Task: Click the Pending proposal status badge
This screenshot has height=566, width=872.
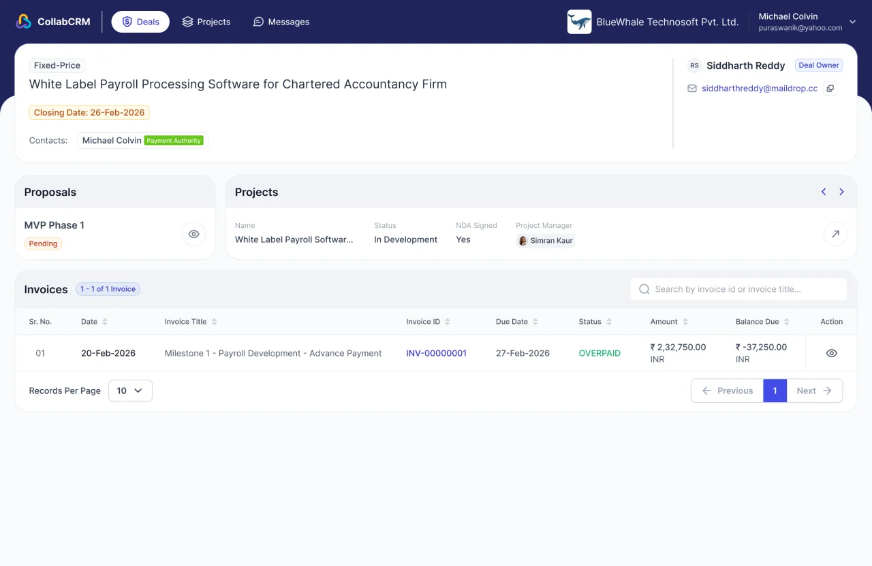Action: tap(43, 244)
